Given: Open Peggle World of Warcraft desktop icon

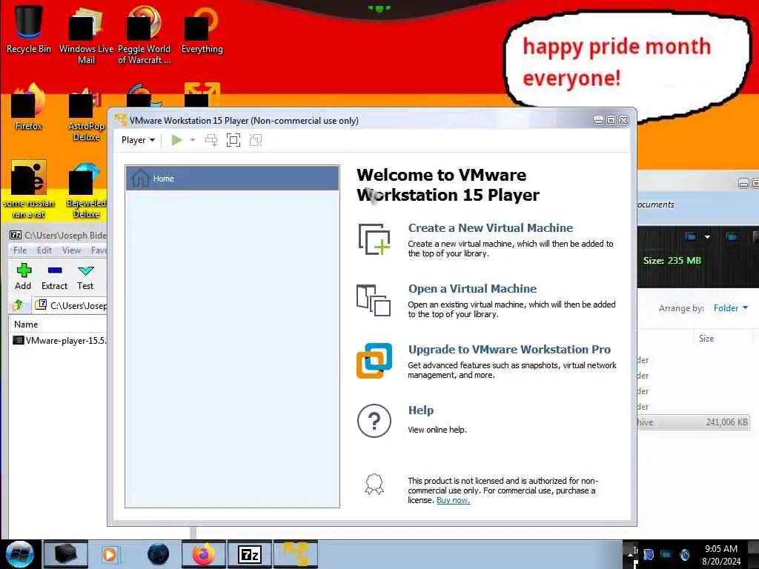Looking at the screenshot, I should tap(144, 35).
